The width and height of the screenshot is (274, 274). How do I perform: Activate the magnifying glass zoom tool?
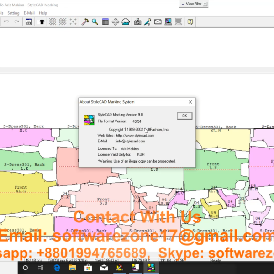pos(95,21)
